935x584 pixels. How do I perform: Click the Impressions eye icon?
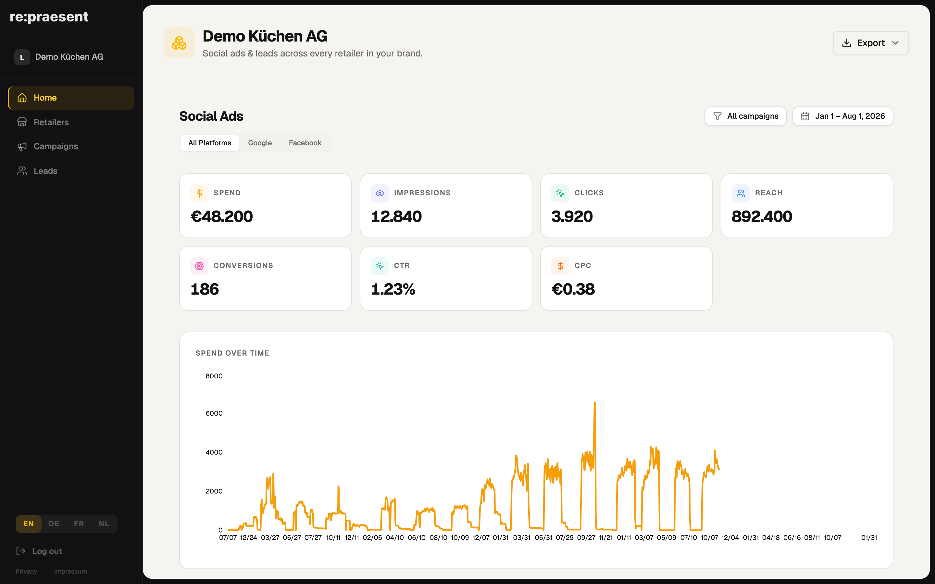[380, 193]
